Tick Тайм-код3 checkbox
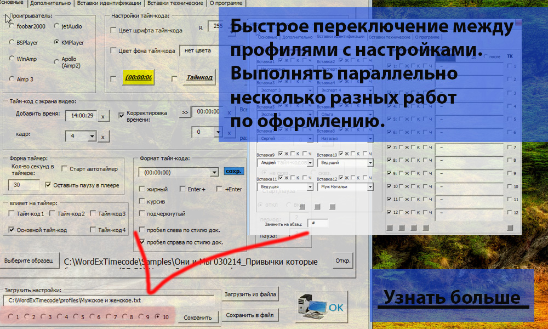 [x=93, y=213]
